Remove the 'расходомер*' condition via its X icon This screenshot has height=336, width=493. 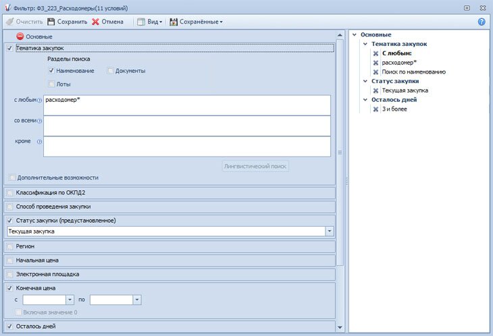coord(375,63)
